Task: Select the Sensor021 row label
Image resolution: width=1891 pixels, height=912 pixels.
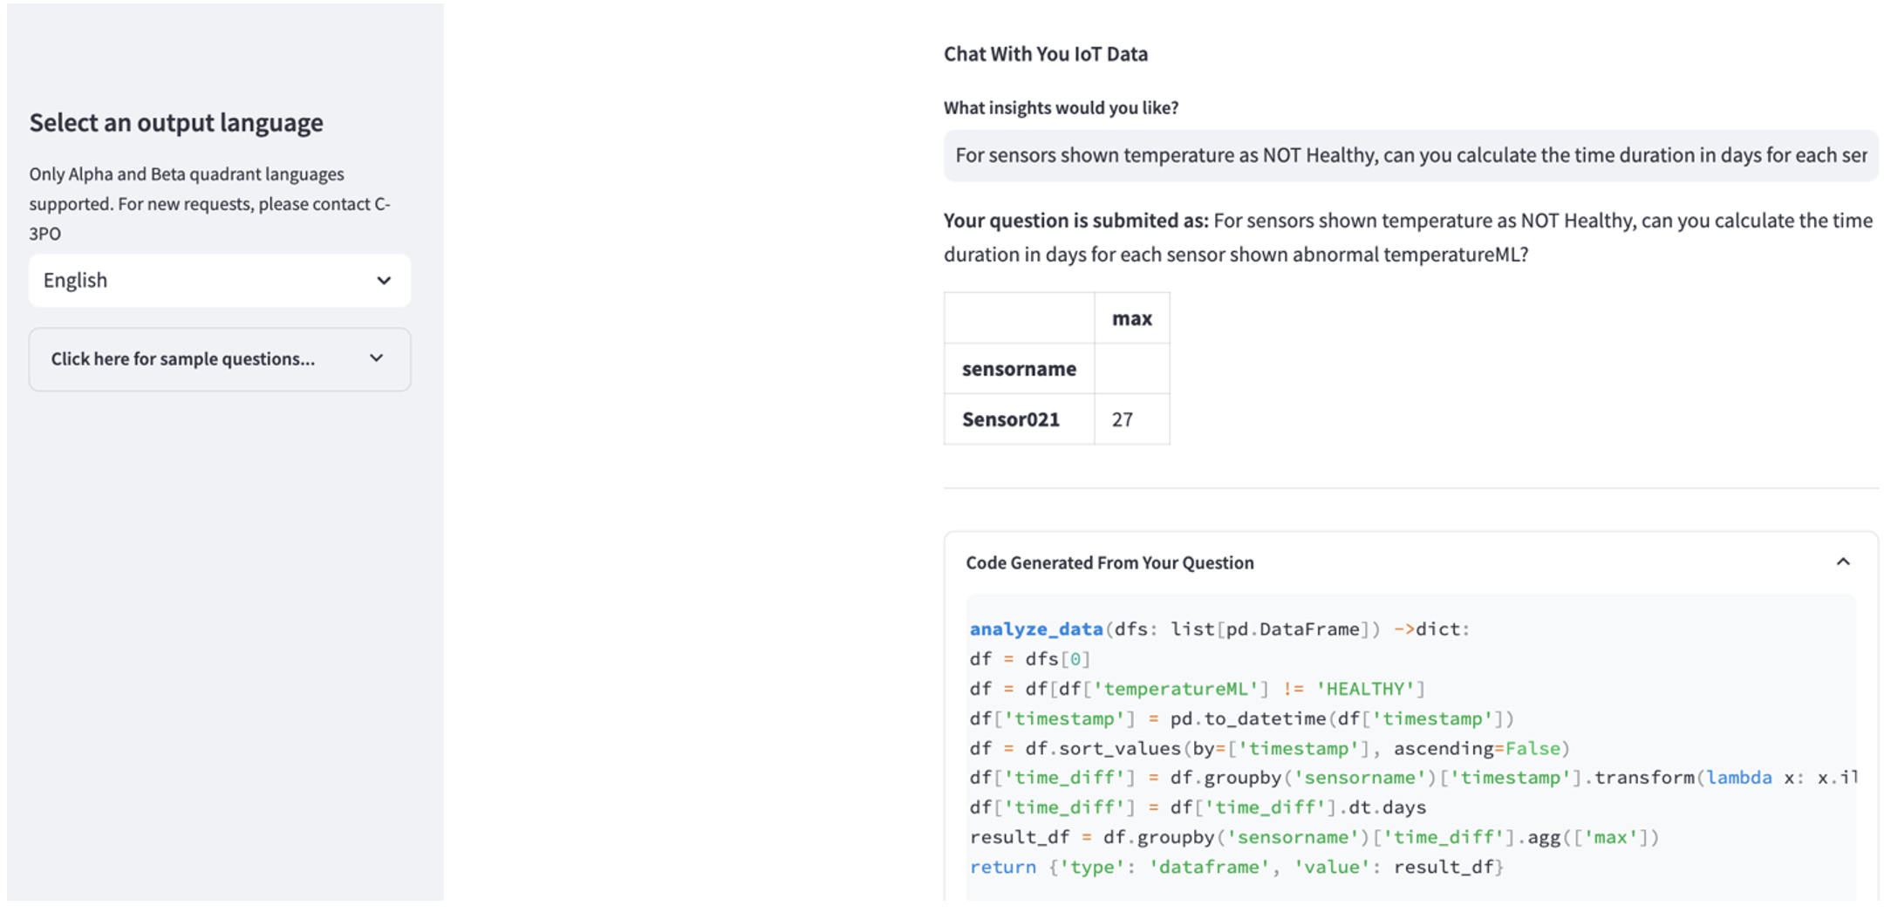Action: [1011, 420]
